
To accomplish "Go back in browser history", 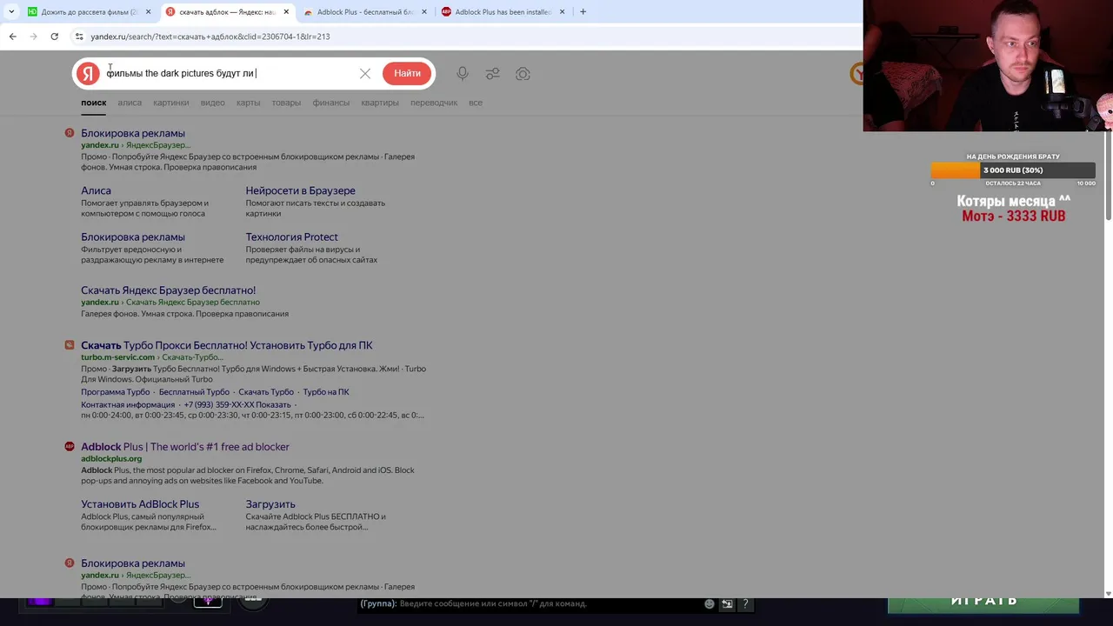I will pos(12,37).
